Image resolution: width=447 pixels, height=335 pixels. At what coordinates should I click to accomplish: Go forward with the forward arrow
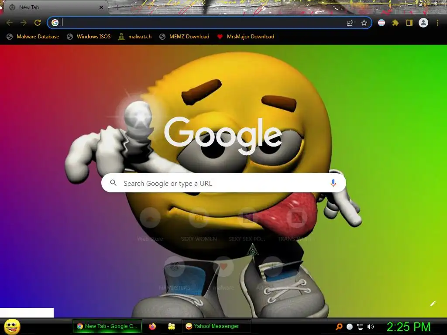point(24,23)
